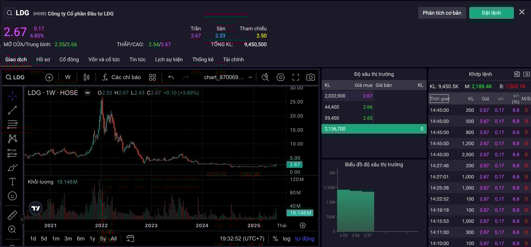Set chart range to 5y

[103, 239]
